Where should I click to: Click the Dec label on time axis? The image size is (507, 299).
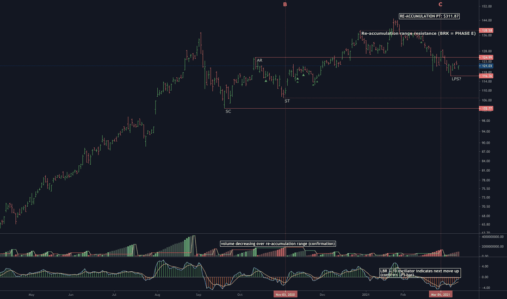[322, 295]
